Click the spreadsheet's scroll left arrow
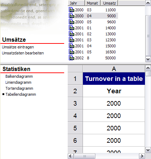Screen dimensions: 151x159 click(71, 156)
